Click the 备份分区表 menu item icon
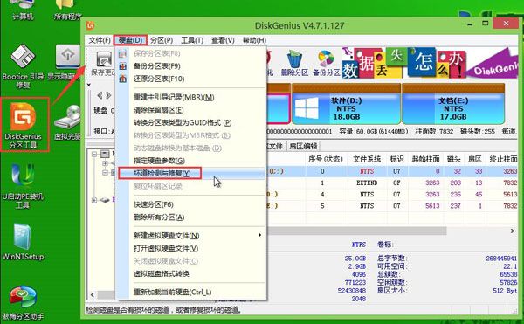This screenshot has height=324, width=524. point(122,66)
